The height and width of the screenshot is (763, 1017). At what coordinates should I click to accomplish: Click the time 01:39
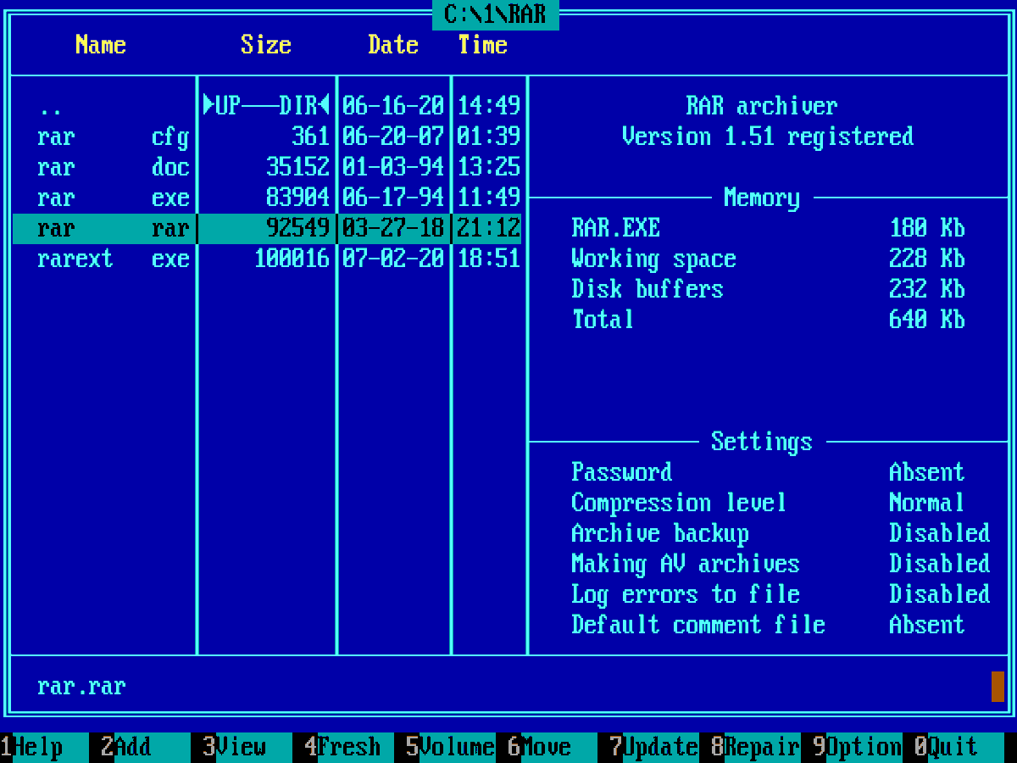point(489,137)
